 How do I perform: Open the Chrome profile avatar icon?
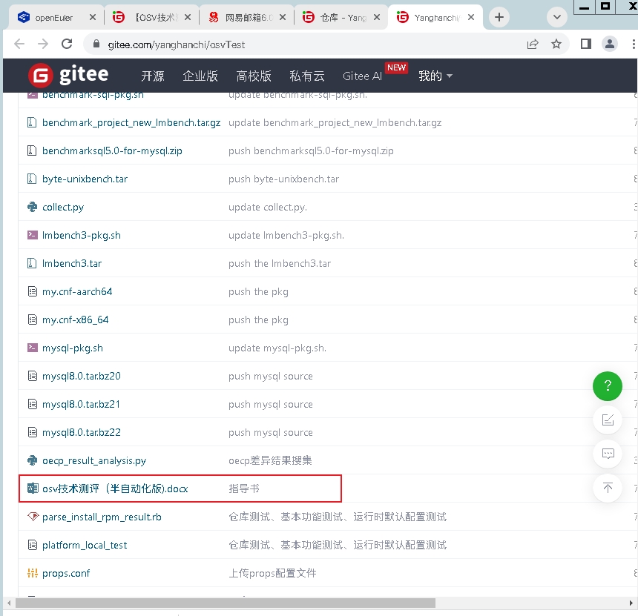tap(610, 44)
